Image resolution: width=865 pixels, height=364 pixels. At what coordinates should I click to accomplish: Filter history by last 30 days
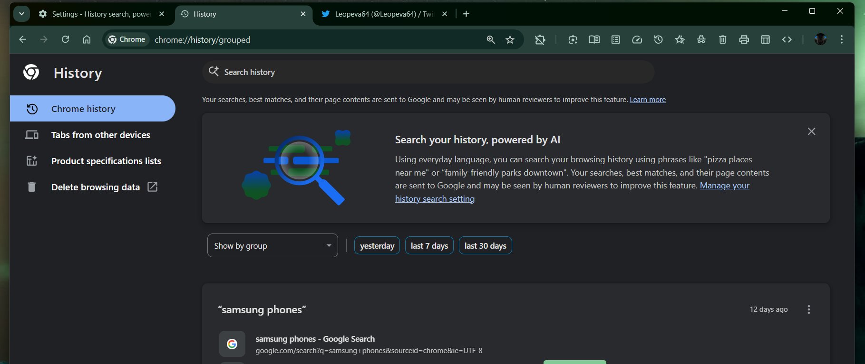tap(485, 246)
